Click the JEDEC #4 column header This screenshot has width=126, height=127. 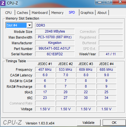(x=106, y=64)
